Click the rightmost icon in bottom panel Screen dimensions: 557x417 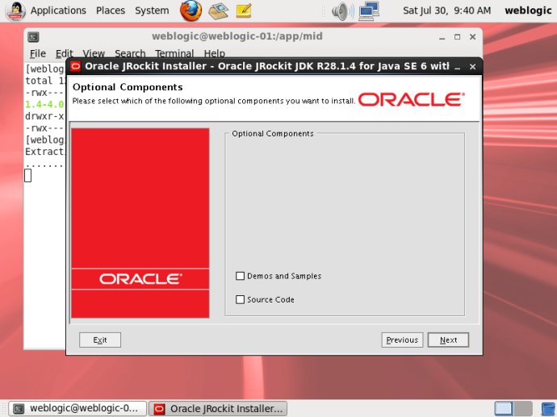(x=548, y=409)
